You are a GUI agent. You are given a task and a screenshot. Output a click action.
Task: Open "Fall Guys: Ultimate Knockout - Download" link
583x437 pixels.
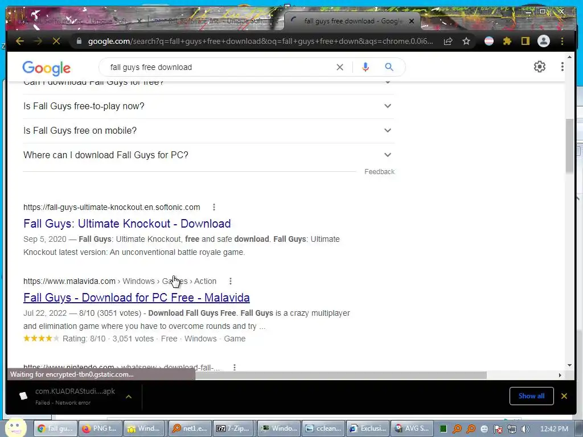click(127, 224)
